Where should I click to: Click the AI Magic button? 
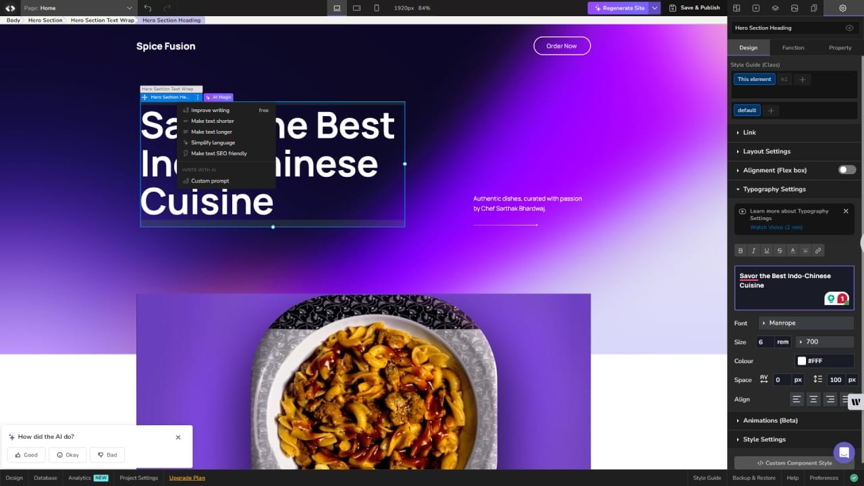(x=219, y=97)
